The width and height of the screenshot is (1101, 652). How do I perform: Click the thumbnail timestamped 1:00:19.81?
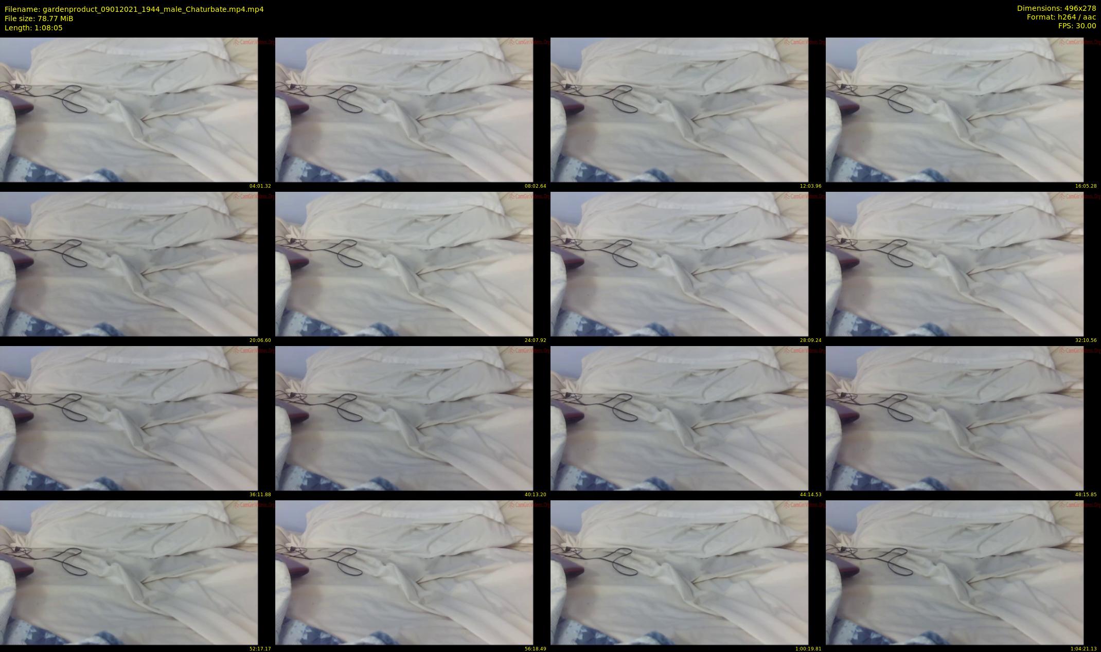coord(679,572)
